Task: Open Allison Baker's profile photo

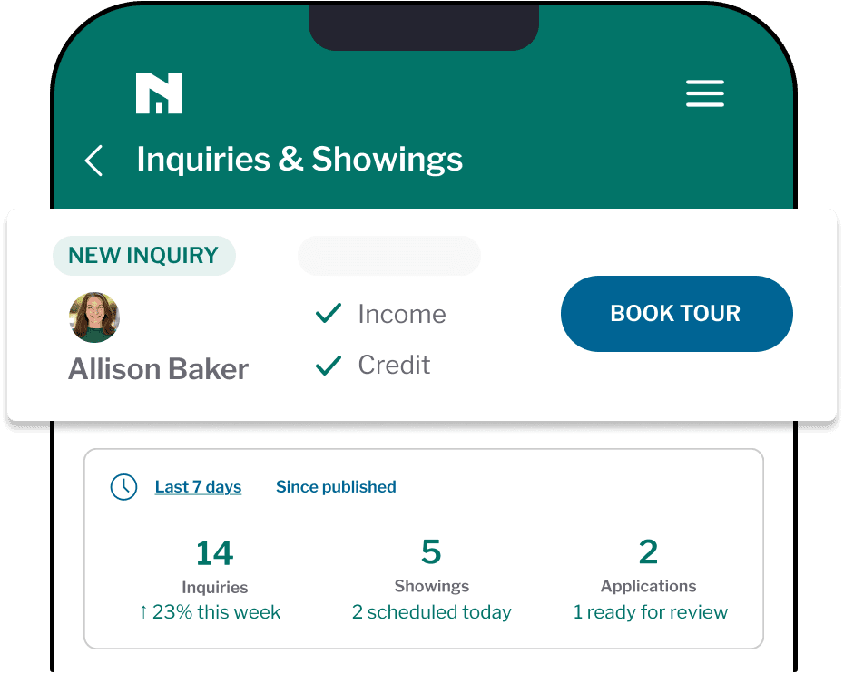Action: pos(94,317)
